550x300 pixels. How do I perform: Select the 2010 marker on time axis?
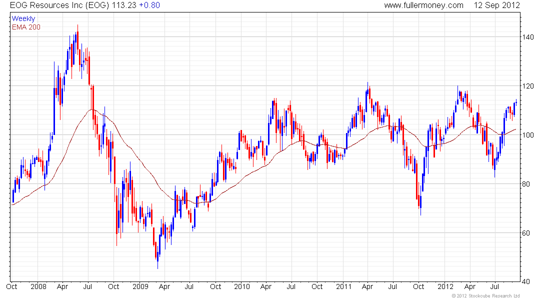(242, 287)
